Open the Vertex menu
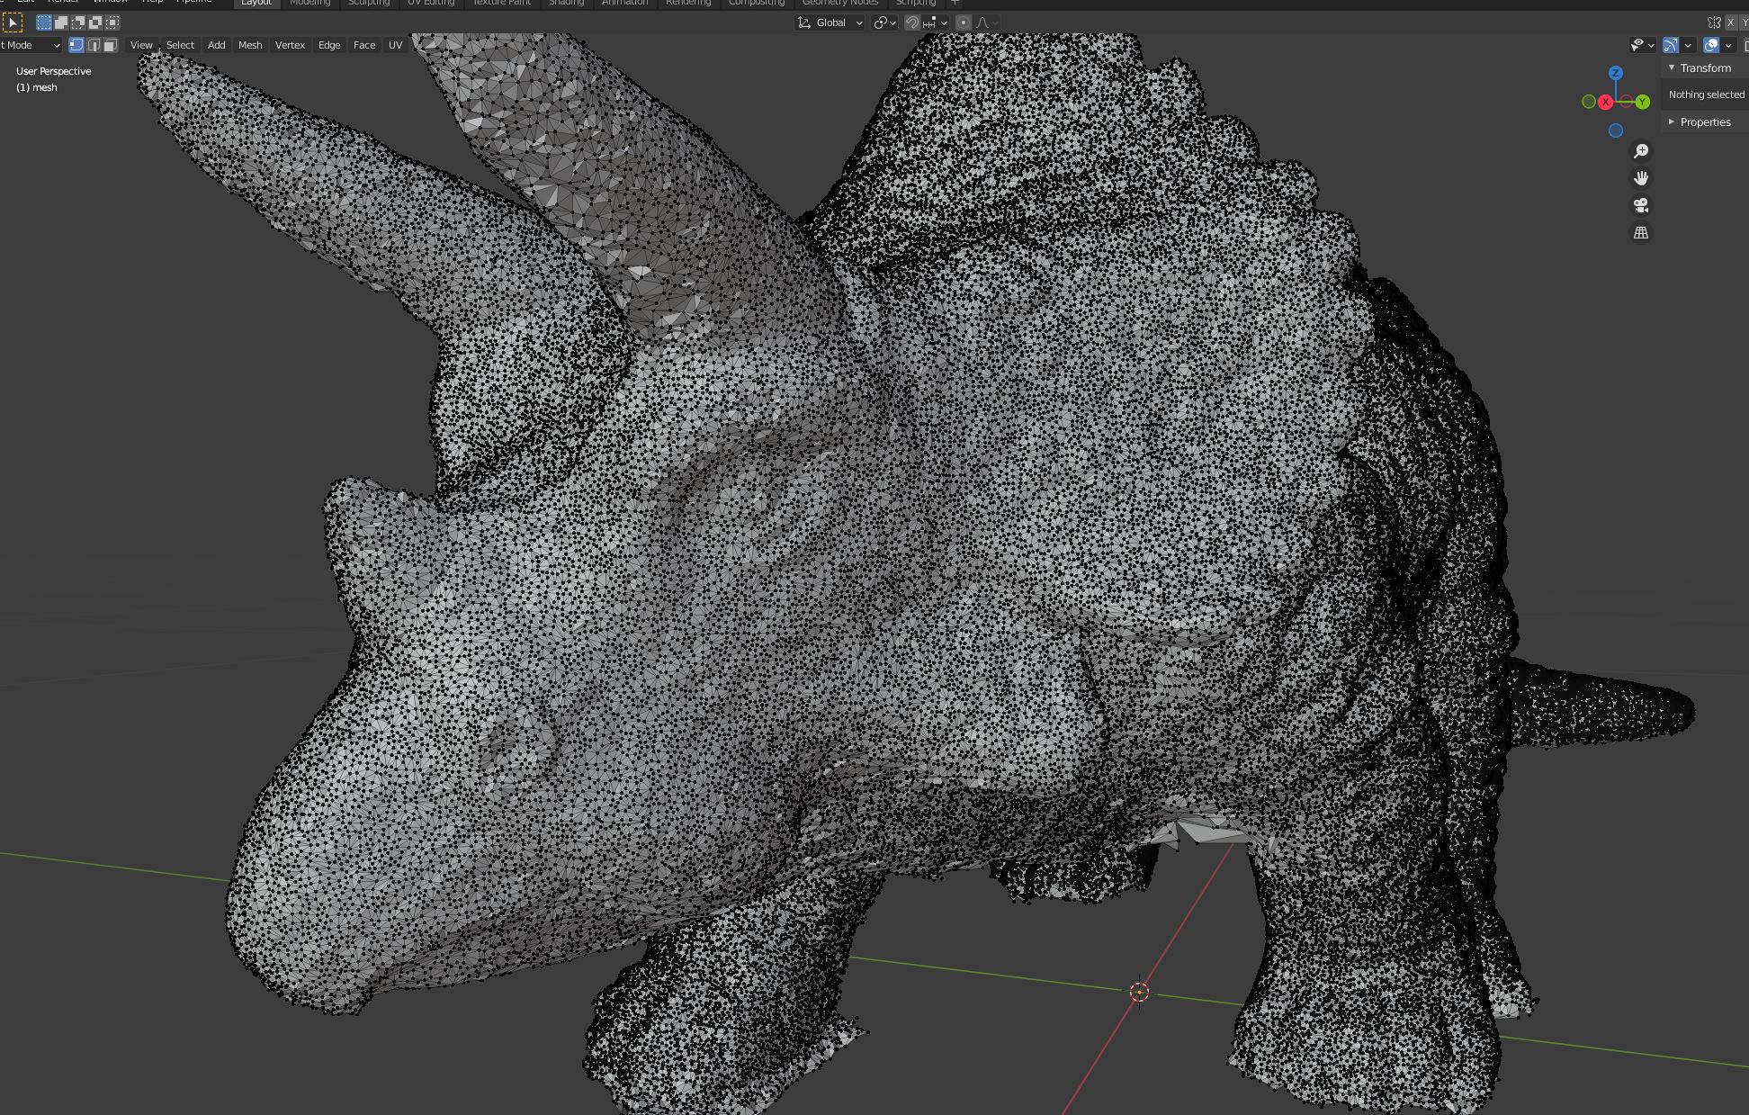The width and height of the screenshot is (1749, 1115). point(290,45)
